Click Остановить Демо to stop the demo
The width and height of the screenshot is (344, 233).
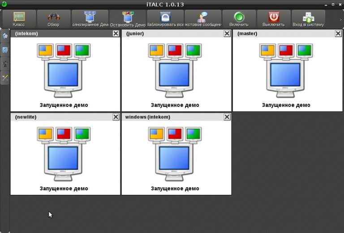pyautogui.click(x=128, y=19)
